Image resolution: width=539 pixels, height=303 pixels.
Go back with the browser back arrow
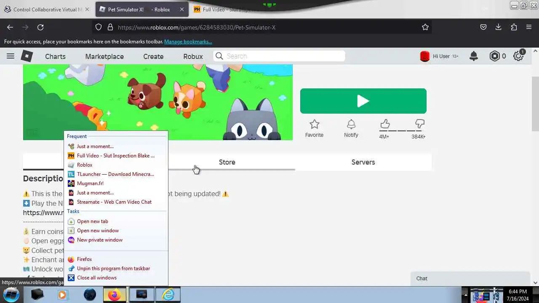point(10,27)
